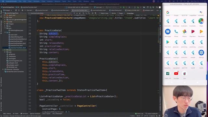
Task: Open Android Studio application menu
Action: click(x=11, y=1)
